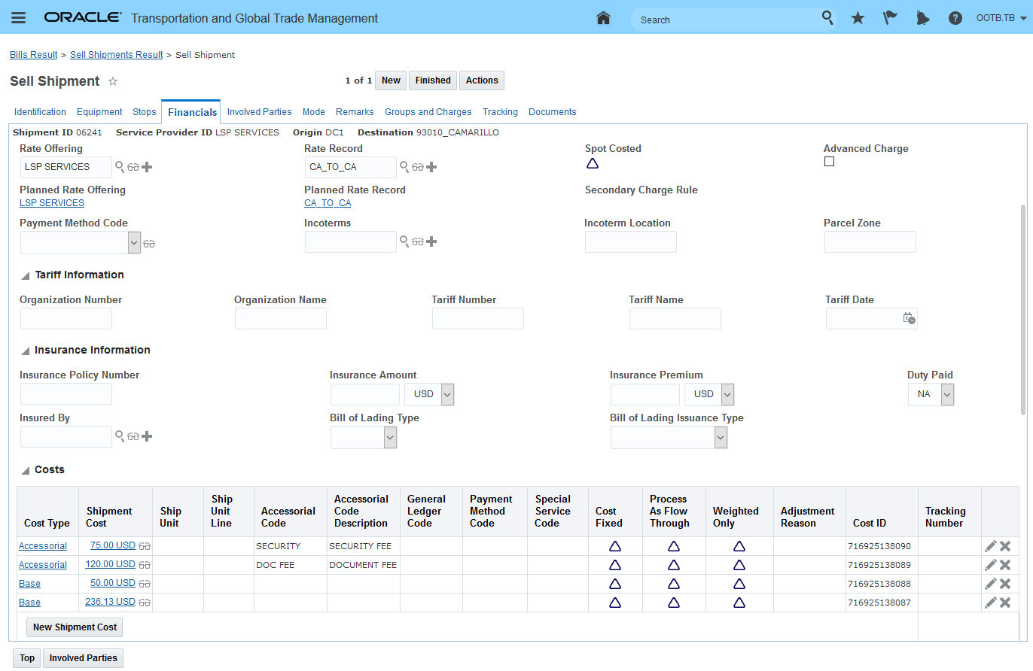Switch to the Equipment tab
Screen dimensions: 1033x671
[x=99, y=112]
